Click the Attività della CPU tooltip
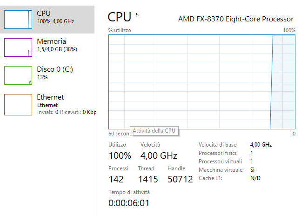This screenshot has width=301, height=215. tap(154, 131)
